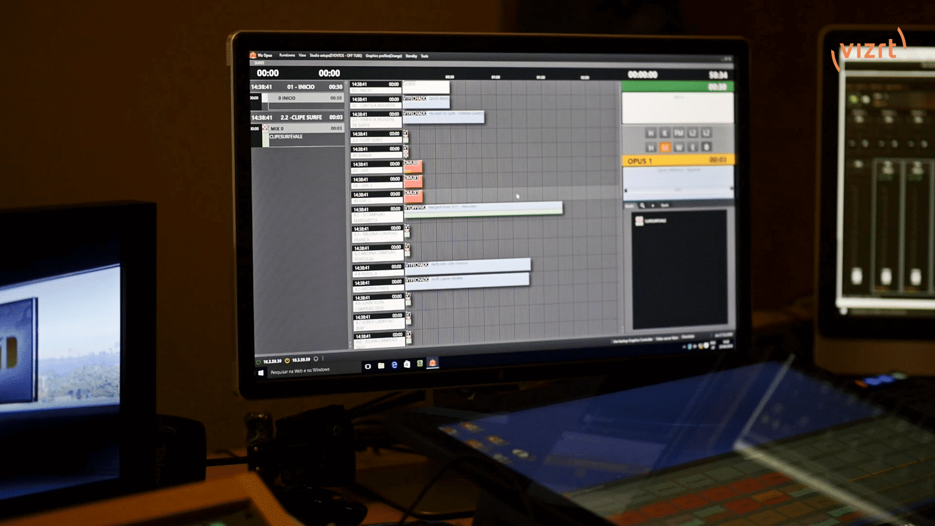The height and width of the screenshot is (526, 935).
Task: Toggle the FM button in the key grid
Action: (x=678, y=133)
